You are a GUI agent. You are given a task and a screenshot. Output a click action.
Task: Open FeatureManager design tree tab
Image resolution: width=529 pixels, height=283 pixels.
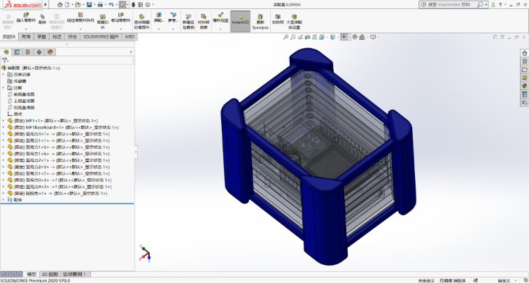coord(6,52)
